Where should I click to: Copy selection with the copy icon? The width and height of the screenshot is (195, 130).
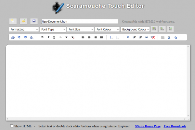tap(175, 37)
